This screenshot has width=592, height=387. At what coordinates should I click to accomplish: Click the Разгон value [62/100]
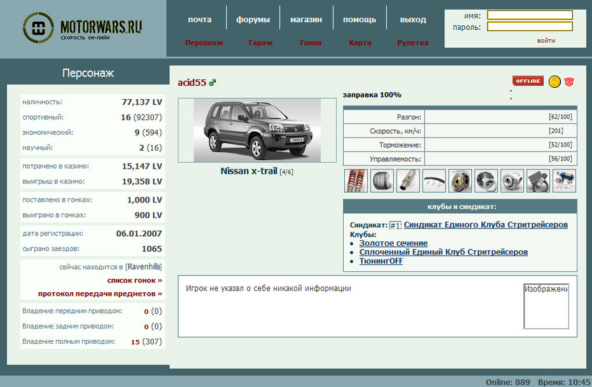pos(560,116)
